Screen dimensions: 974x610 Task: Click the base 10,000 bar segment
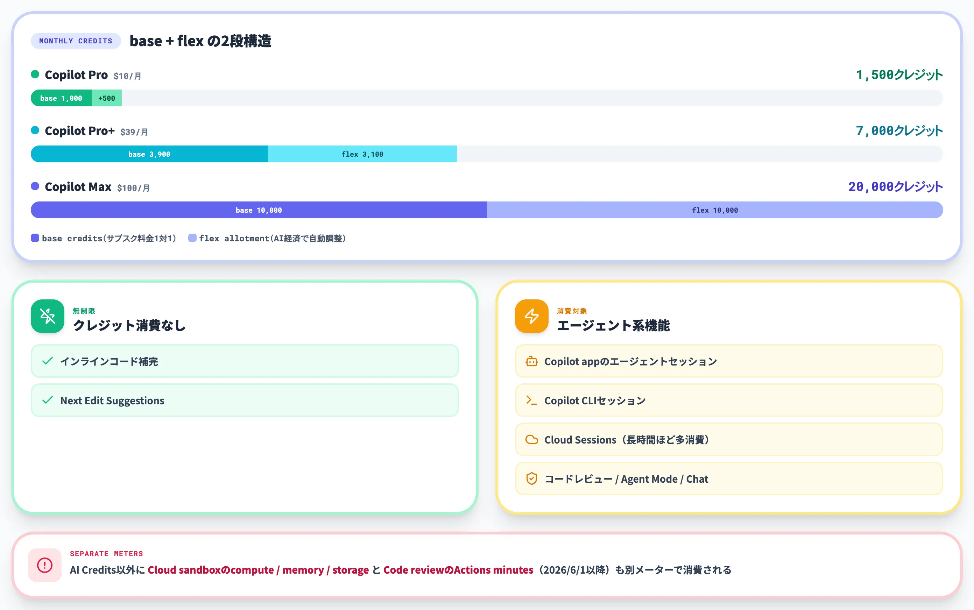pyautogui.click(x=259, y=210)
